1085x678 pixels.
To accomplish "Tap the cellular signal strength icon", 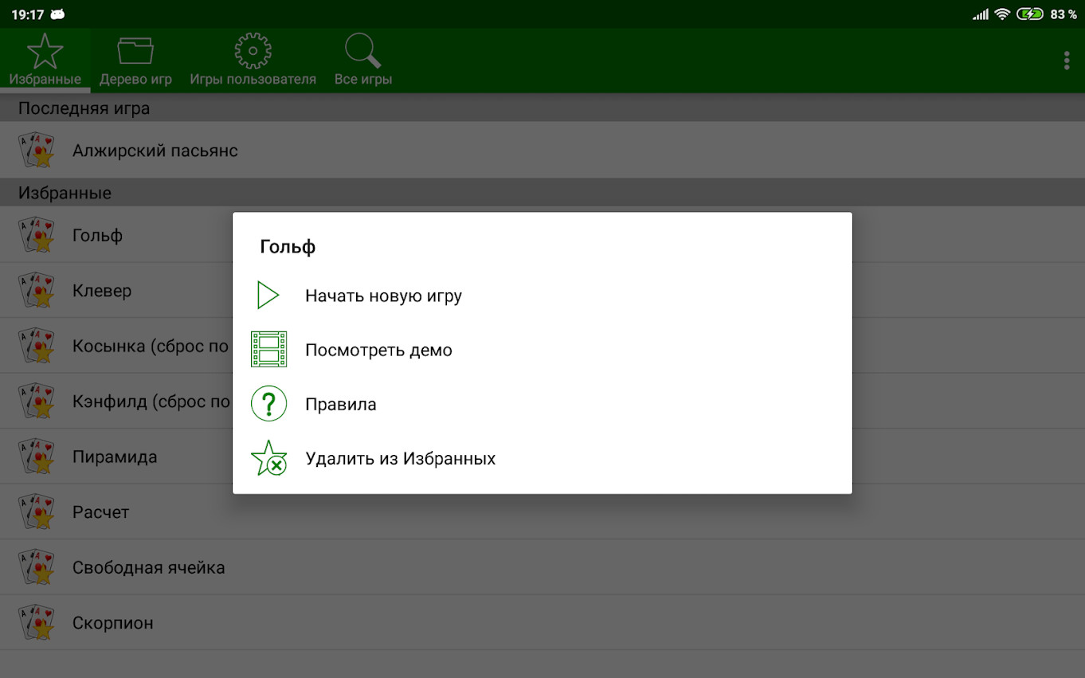I will coord(981,14).
